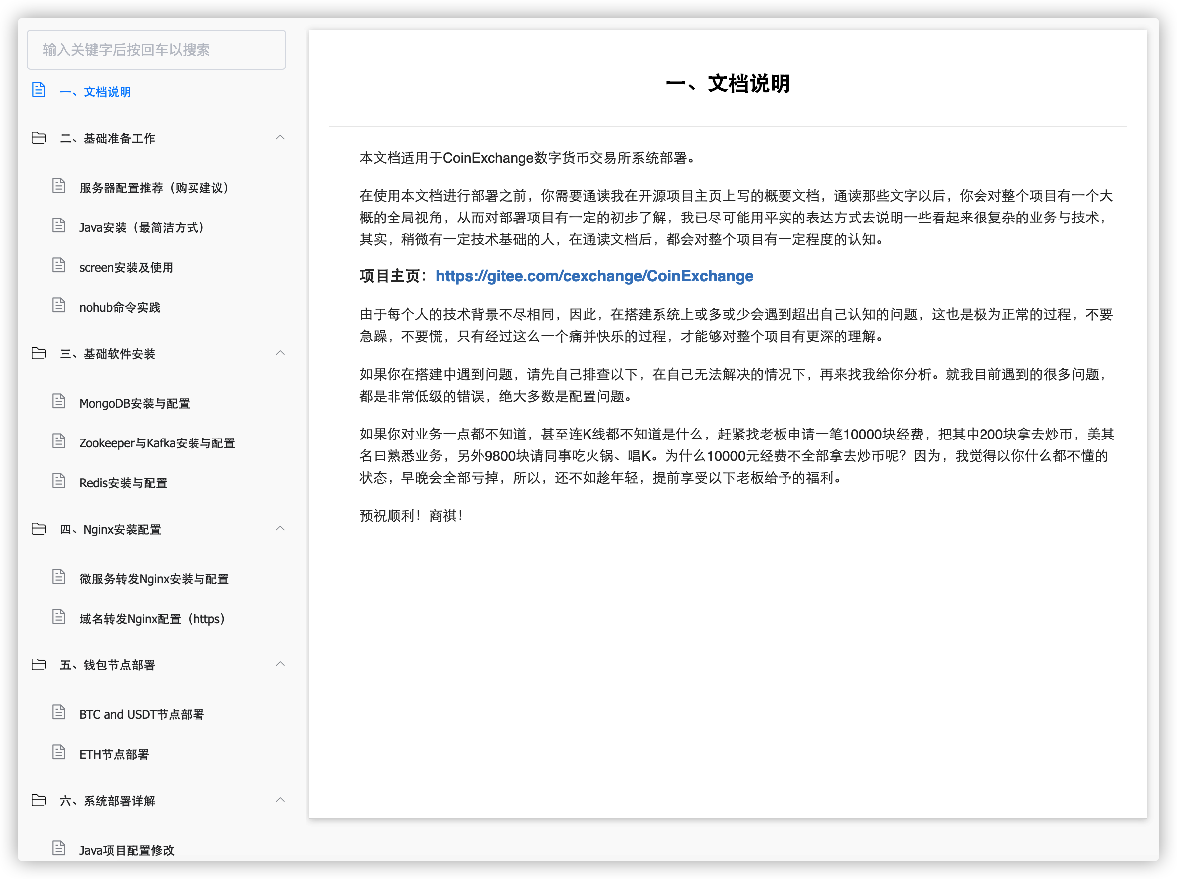Click the keyword search input field

[x=157, y=50]
